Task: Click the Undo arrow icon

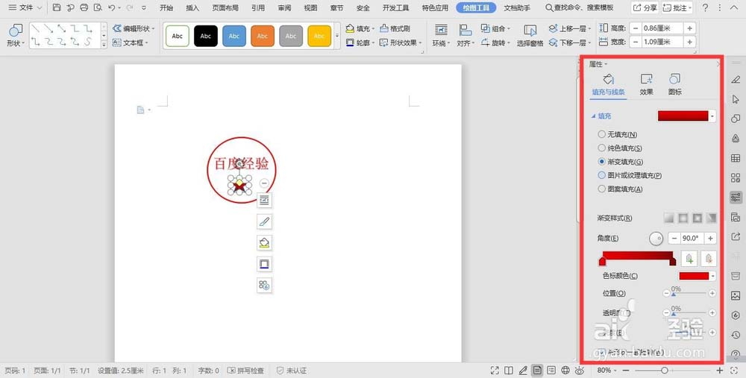Action: click(x=111, y=7)
